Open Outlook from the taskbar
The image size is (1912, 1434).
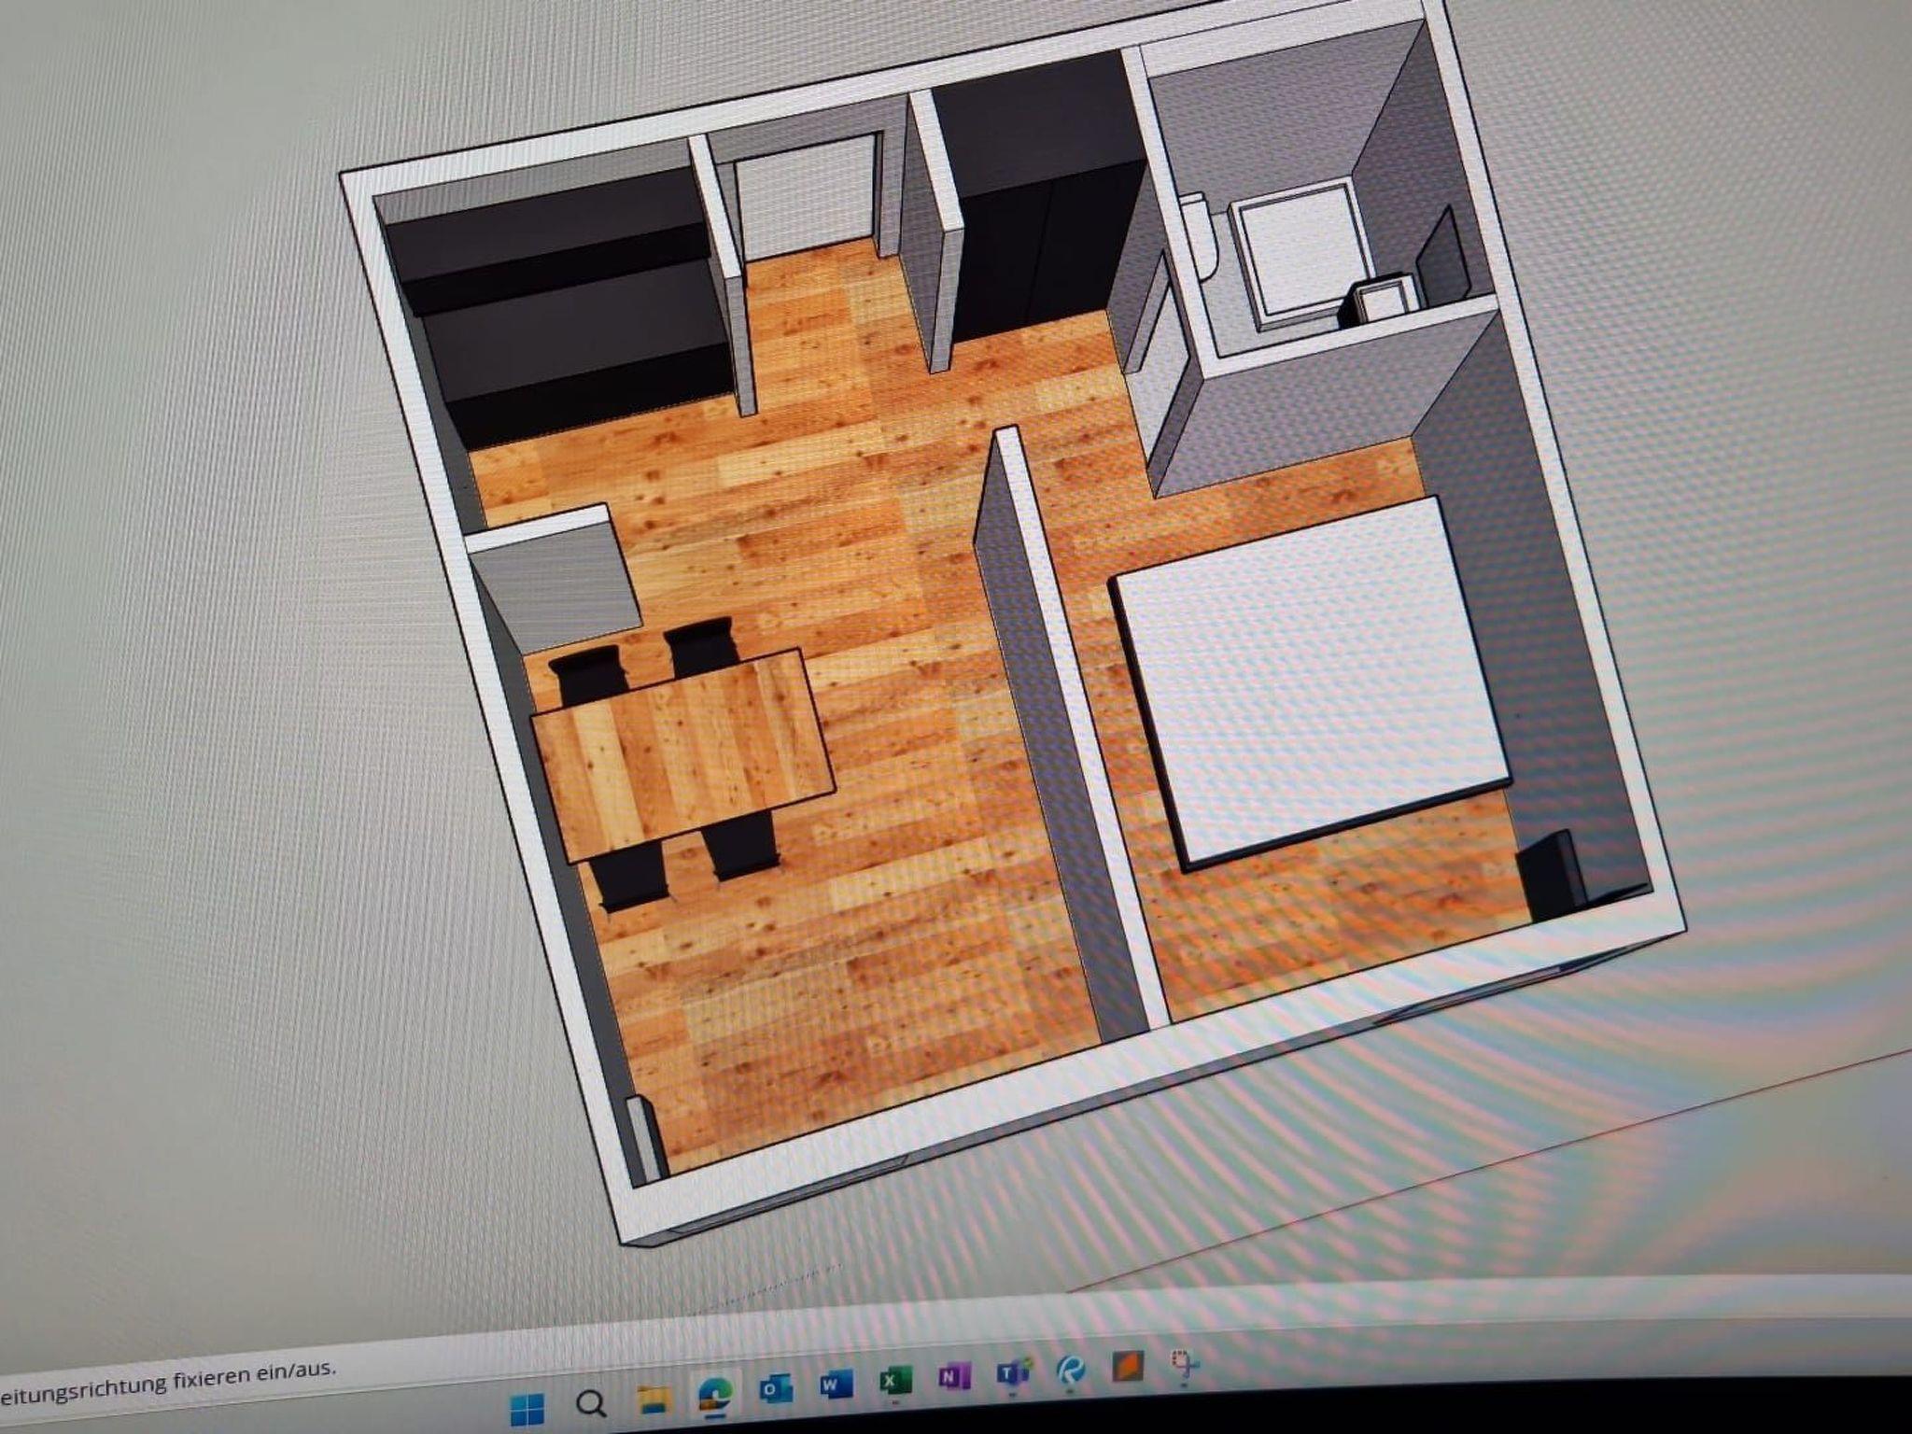(775, 1390)
